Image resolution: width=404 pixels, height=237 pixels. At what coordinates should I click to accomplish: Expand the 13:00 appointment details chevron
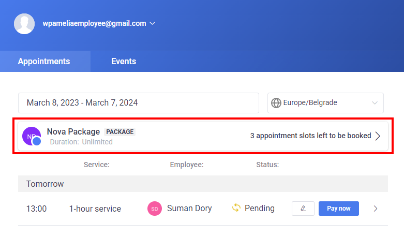376,209
